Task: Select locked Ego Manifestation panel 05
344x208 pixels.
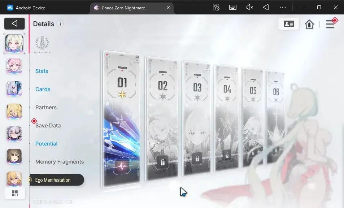Action: click(253, 117)
